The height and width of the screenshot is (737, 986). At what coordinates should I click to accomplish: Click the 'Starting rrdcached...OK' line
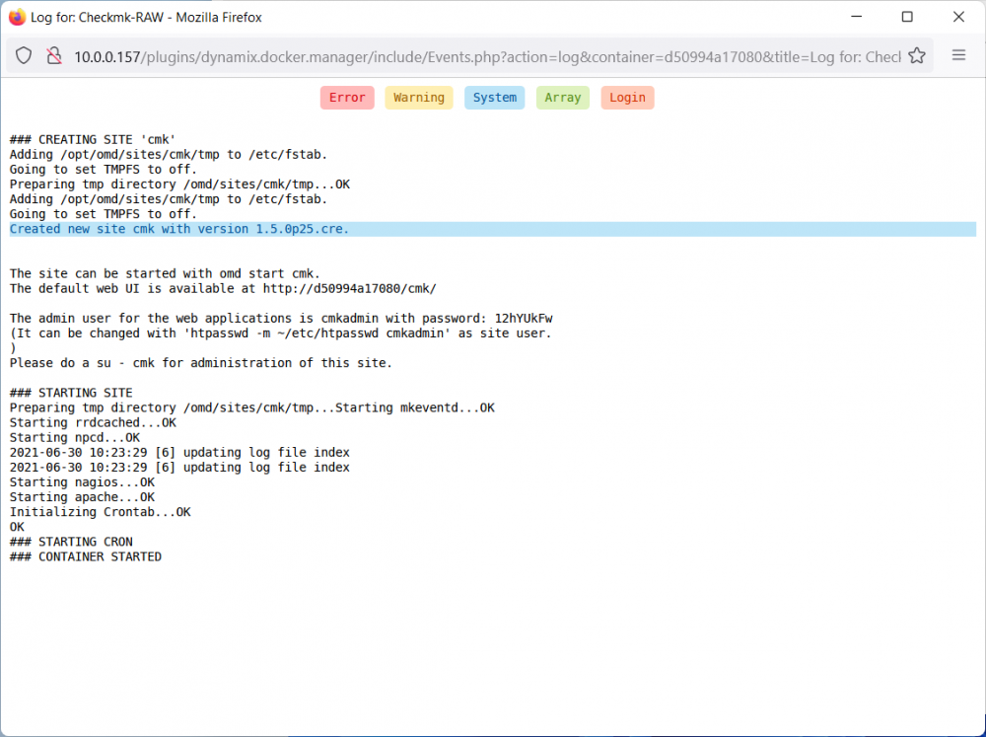tap(93, 423)
